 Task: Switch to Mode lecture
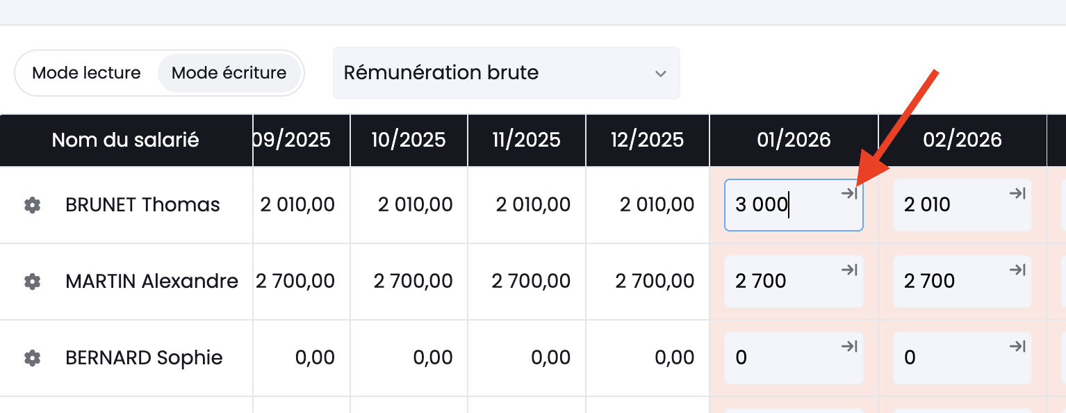pyautogui.click(x=86, y=73)
